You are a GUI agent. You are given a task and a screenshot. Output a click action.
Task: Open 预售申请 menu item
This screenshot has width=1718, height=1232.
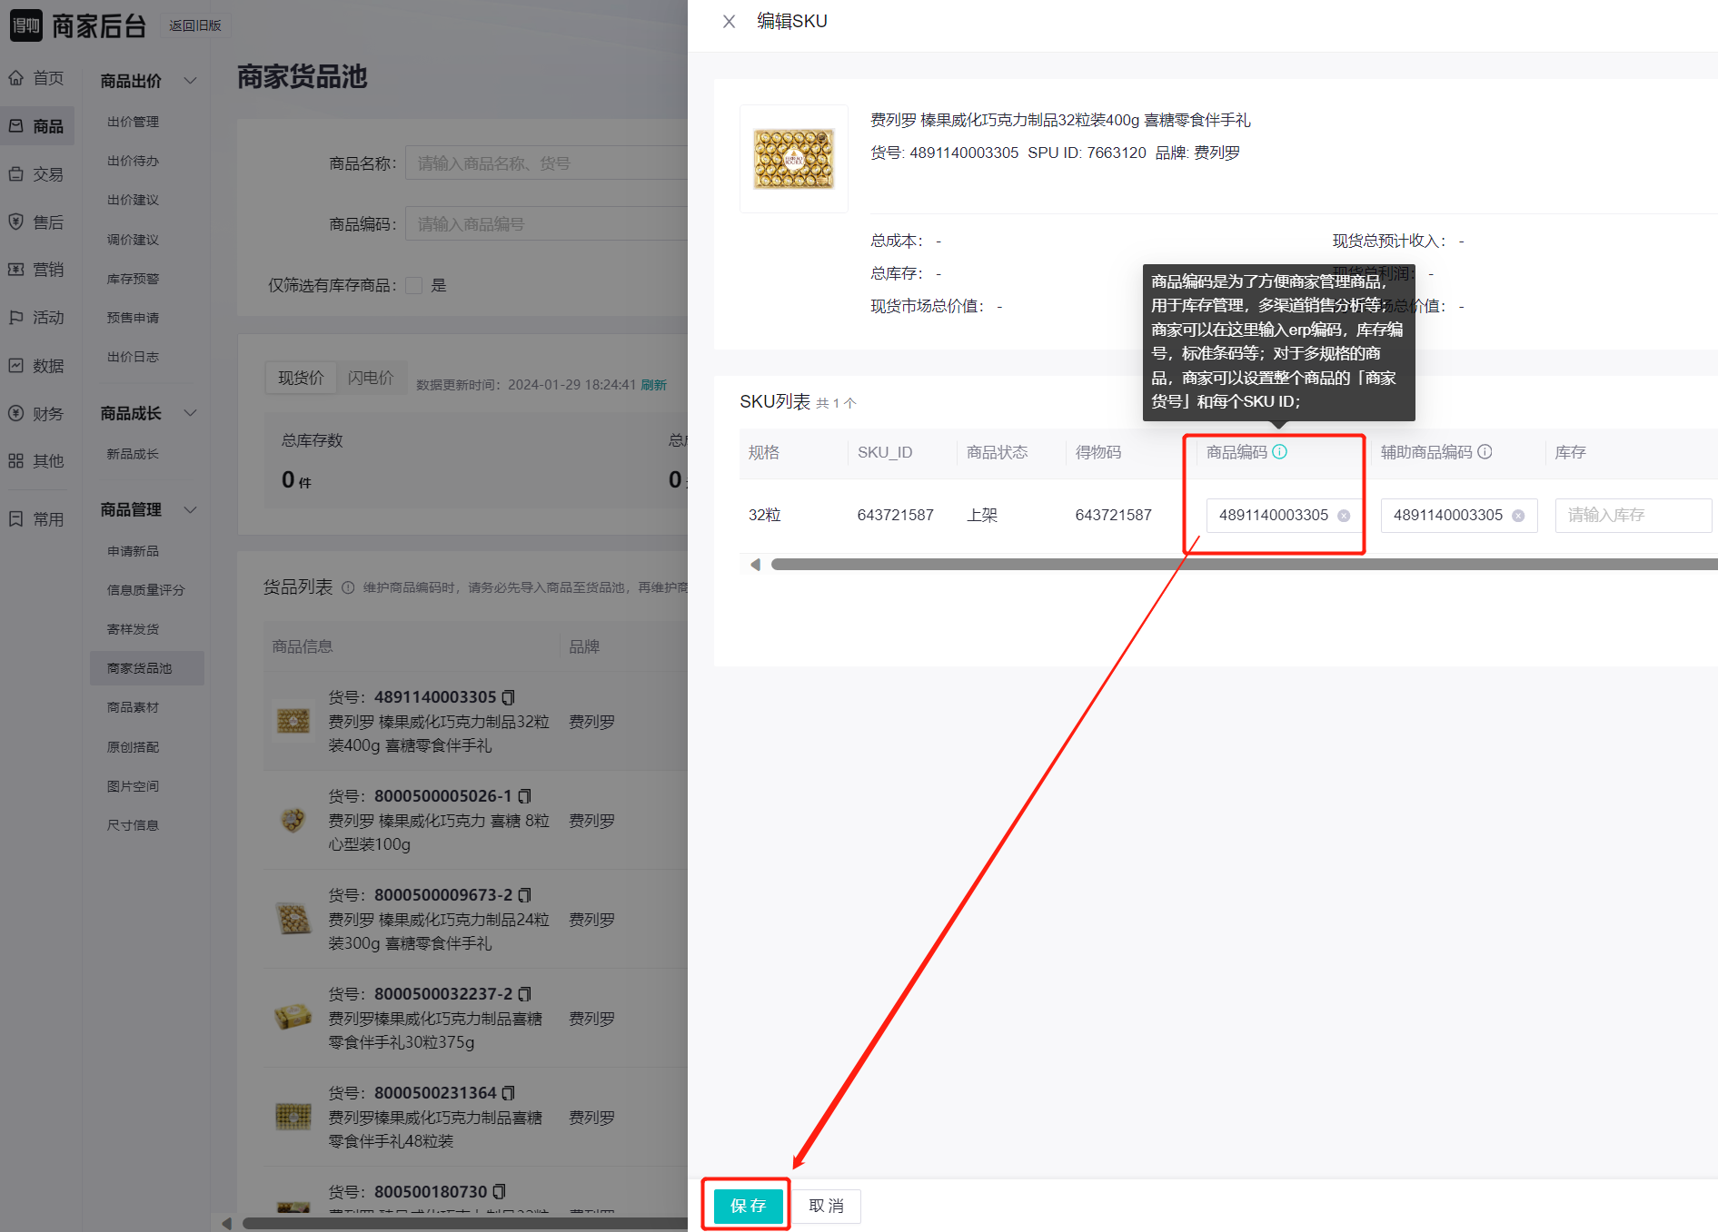(133, 318)
